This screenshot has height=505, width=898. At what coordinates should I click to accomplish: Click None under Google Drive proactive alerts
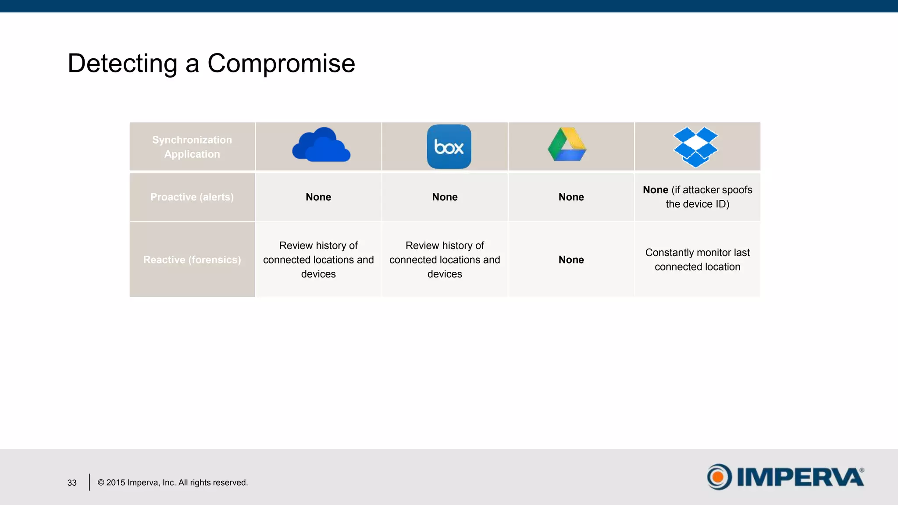(x=571, y=197)
